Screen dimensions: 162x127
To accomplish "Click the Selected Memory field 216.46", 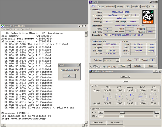I will point(130,103).
